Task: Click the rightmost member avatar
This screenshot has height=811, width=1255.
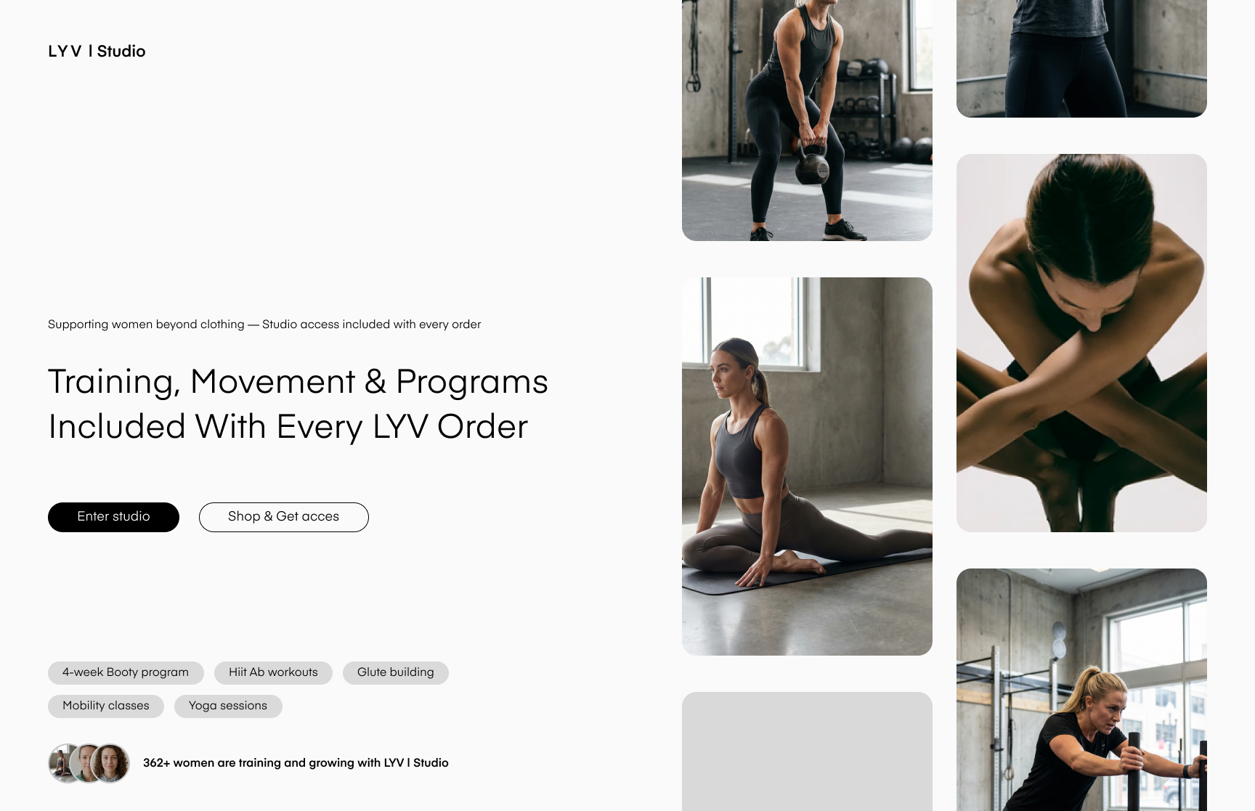Action: (110, 763)
